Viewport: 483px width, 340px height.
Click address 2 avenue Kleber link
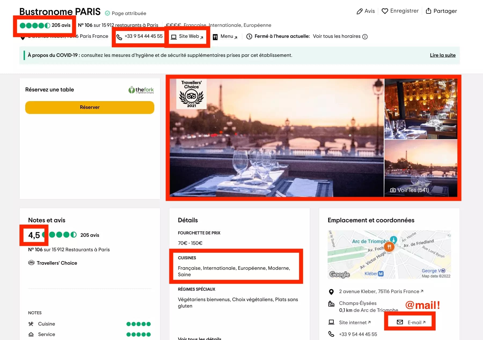coord(381,291)
